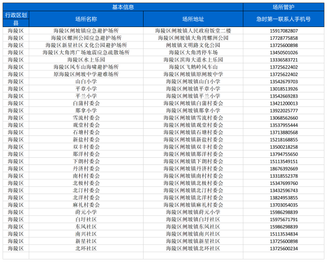Screen dimensions: 327x262
Task: Select the 场所地址 column header
Action: click(193, 19)
